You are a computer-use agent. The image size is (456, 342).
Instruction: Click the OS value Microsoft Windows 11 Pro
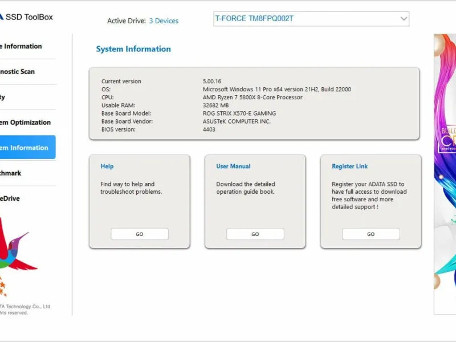point(277,89)
